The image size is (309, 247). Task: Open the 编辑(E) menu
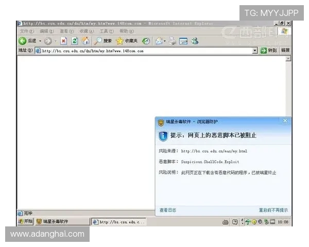tap(47, 31)
